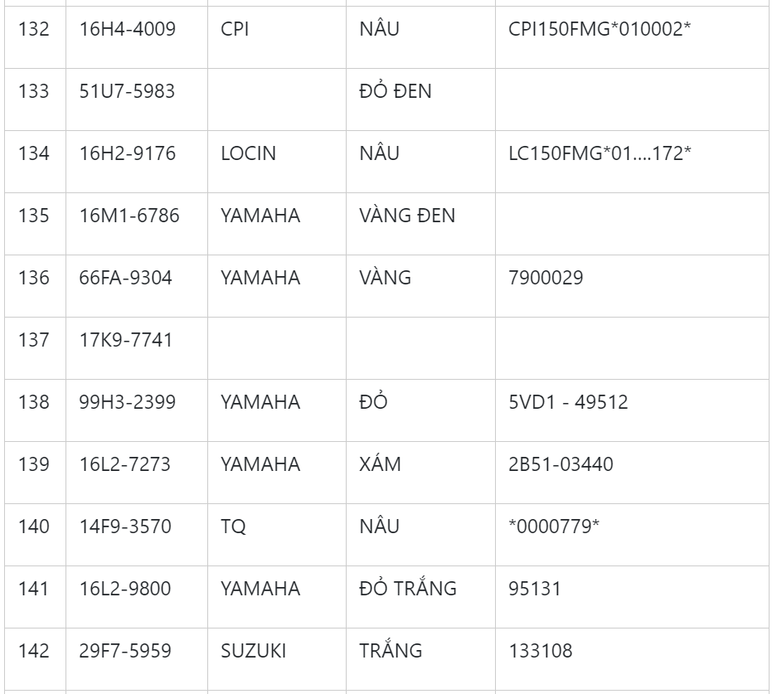
Task: Select plate 66FA-9304
Action: [126, 278]
